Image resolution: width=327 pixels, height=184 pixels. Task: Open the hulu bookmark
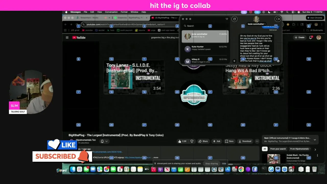pos(111,30)
